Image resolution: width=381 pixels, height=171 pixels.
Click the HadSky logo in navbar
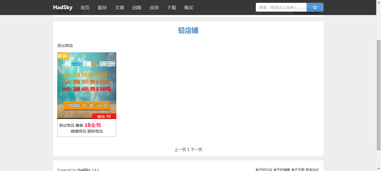pyautogui.click(x=63, y=8)
